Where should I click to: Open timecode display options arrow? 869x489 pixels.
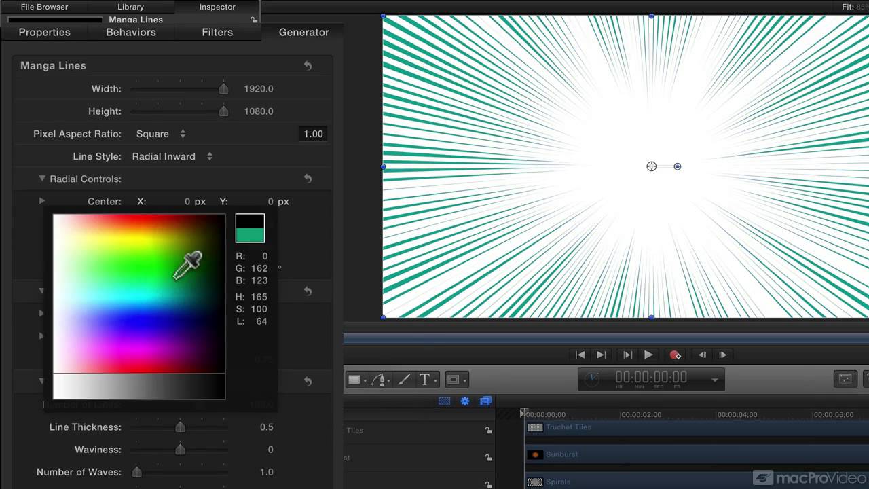[x=714, y=380]
